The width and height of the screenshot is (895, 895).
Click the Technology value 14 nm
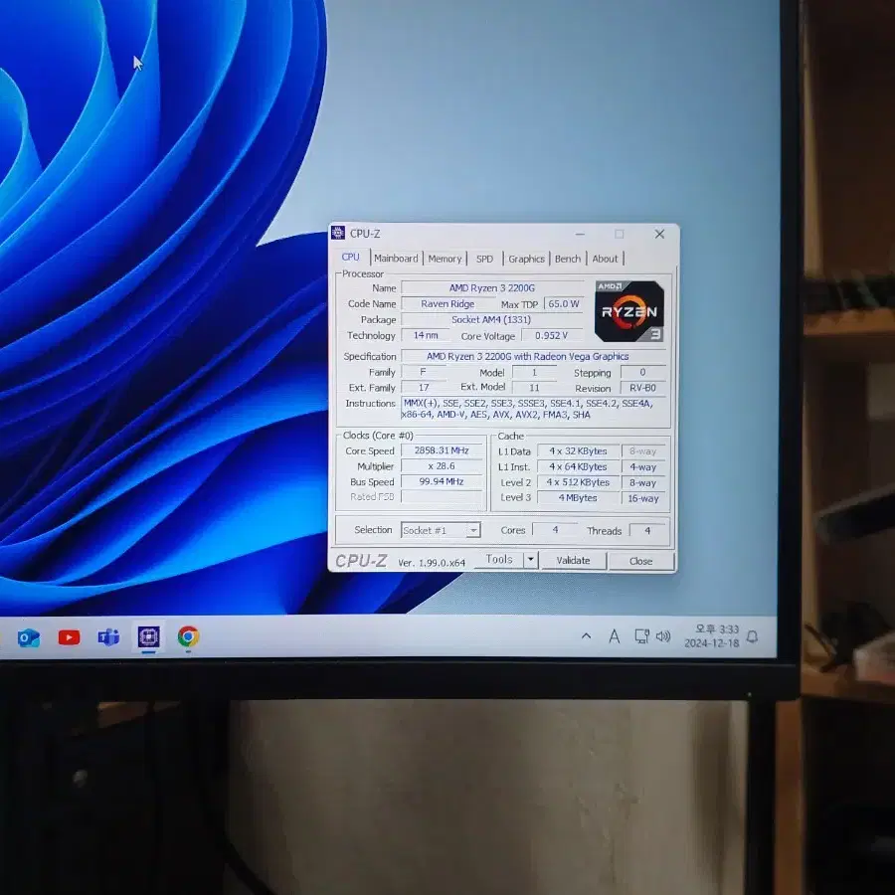(426, 336)
